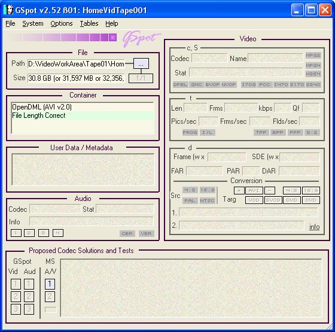The image size is (335, 332).
Task: Choose DVD as conversion target
Action: 292,200
